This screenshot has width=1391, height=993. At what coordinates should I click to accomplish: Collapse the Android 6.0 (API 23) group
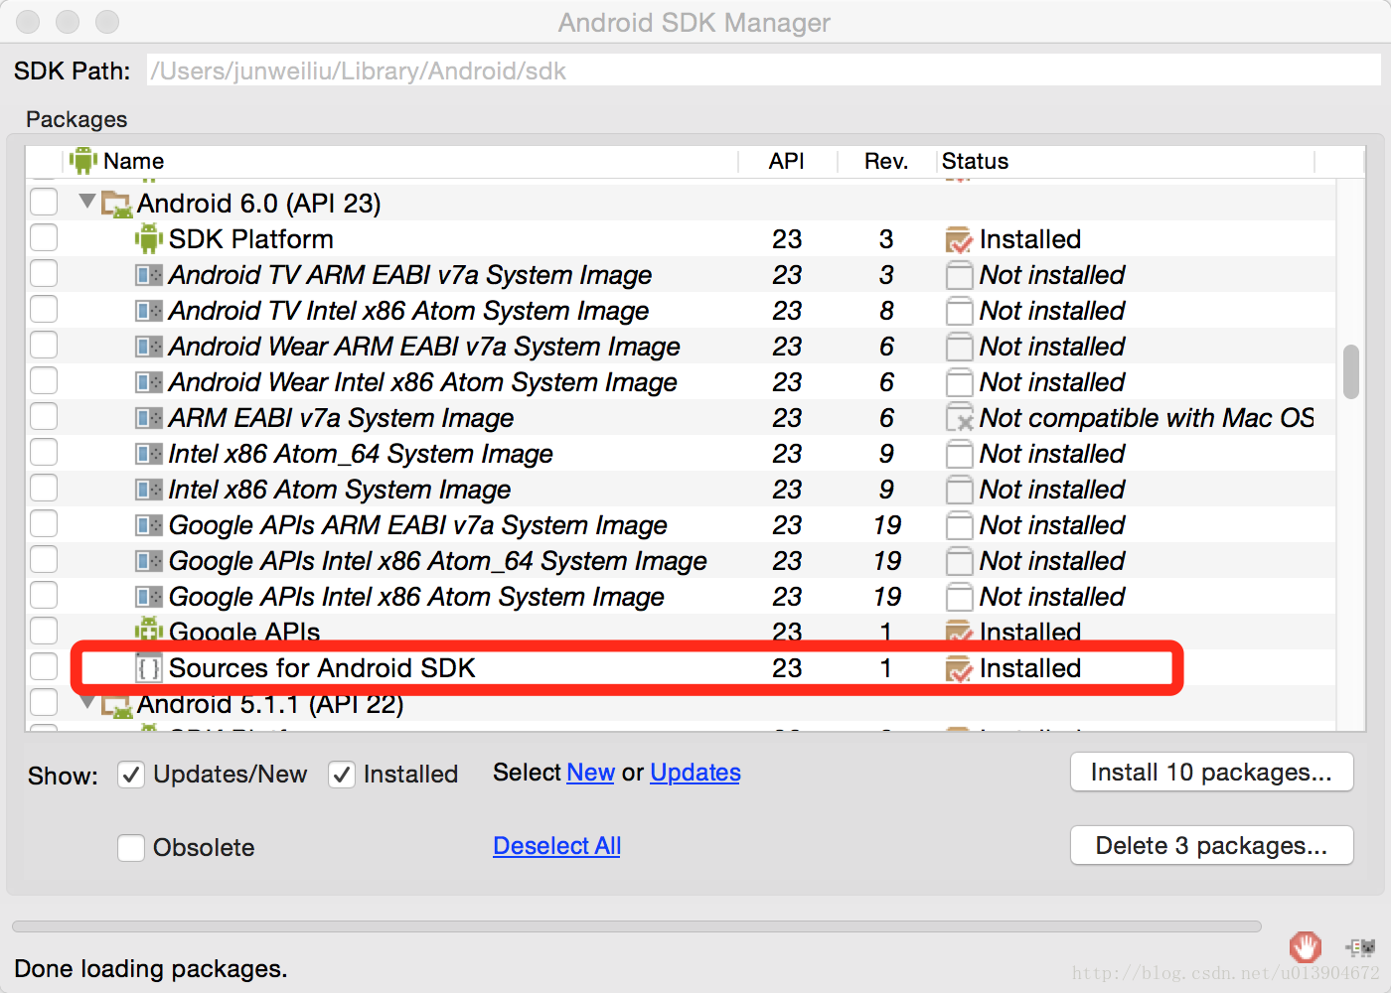tap(87, 202)
